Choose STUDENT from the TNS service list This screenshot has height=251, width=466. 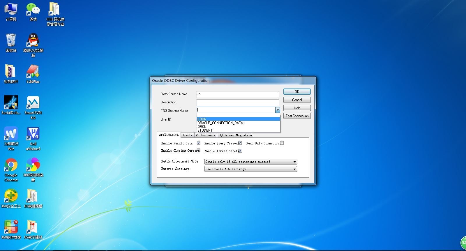[x=238, y=130]
